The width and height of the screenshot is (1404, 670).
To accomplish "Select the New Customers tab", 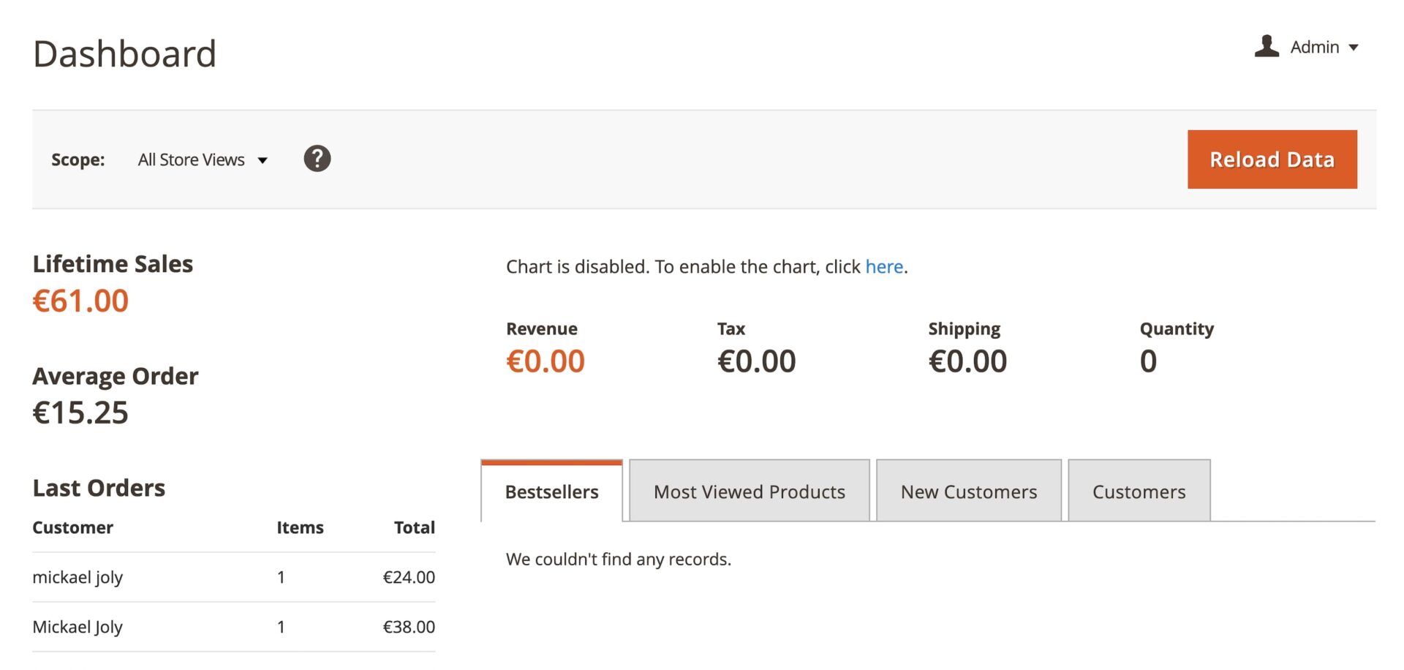I will tap(968, 492).
